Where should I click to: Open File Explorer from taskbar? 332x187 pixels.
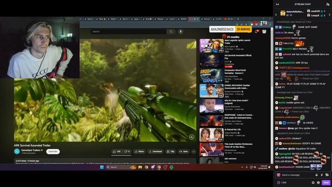pyautogui.click(x=140, y=167)
